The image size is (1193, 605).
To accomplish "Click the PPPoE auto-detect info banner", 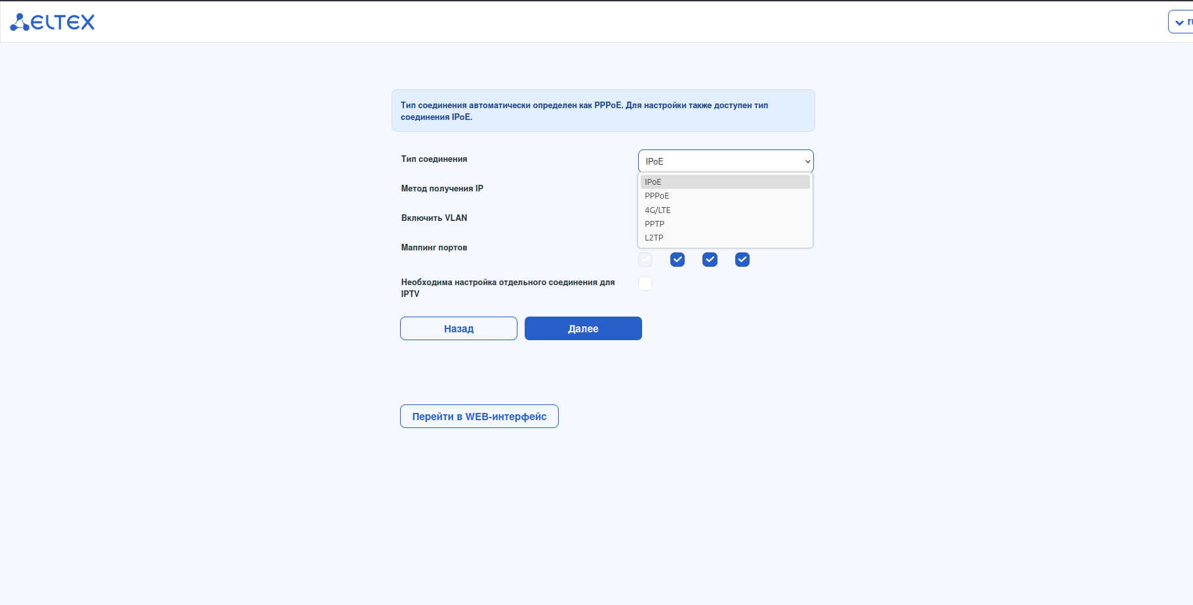I will (x=603, y=111).
